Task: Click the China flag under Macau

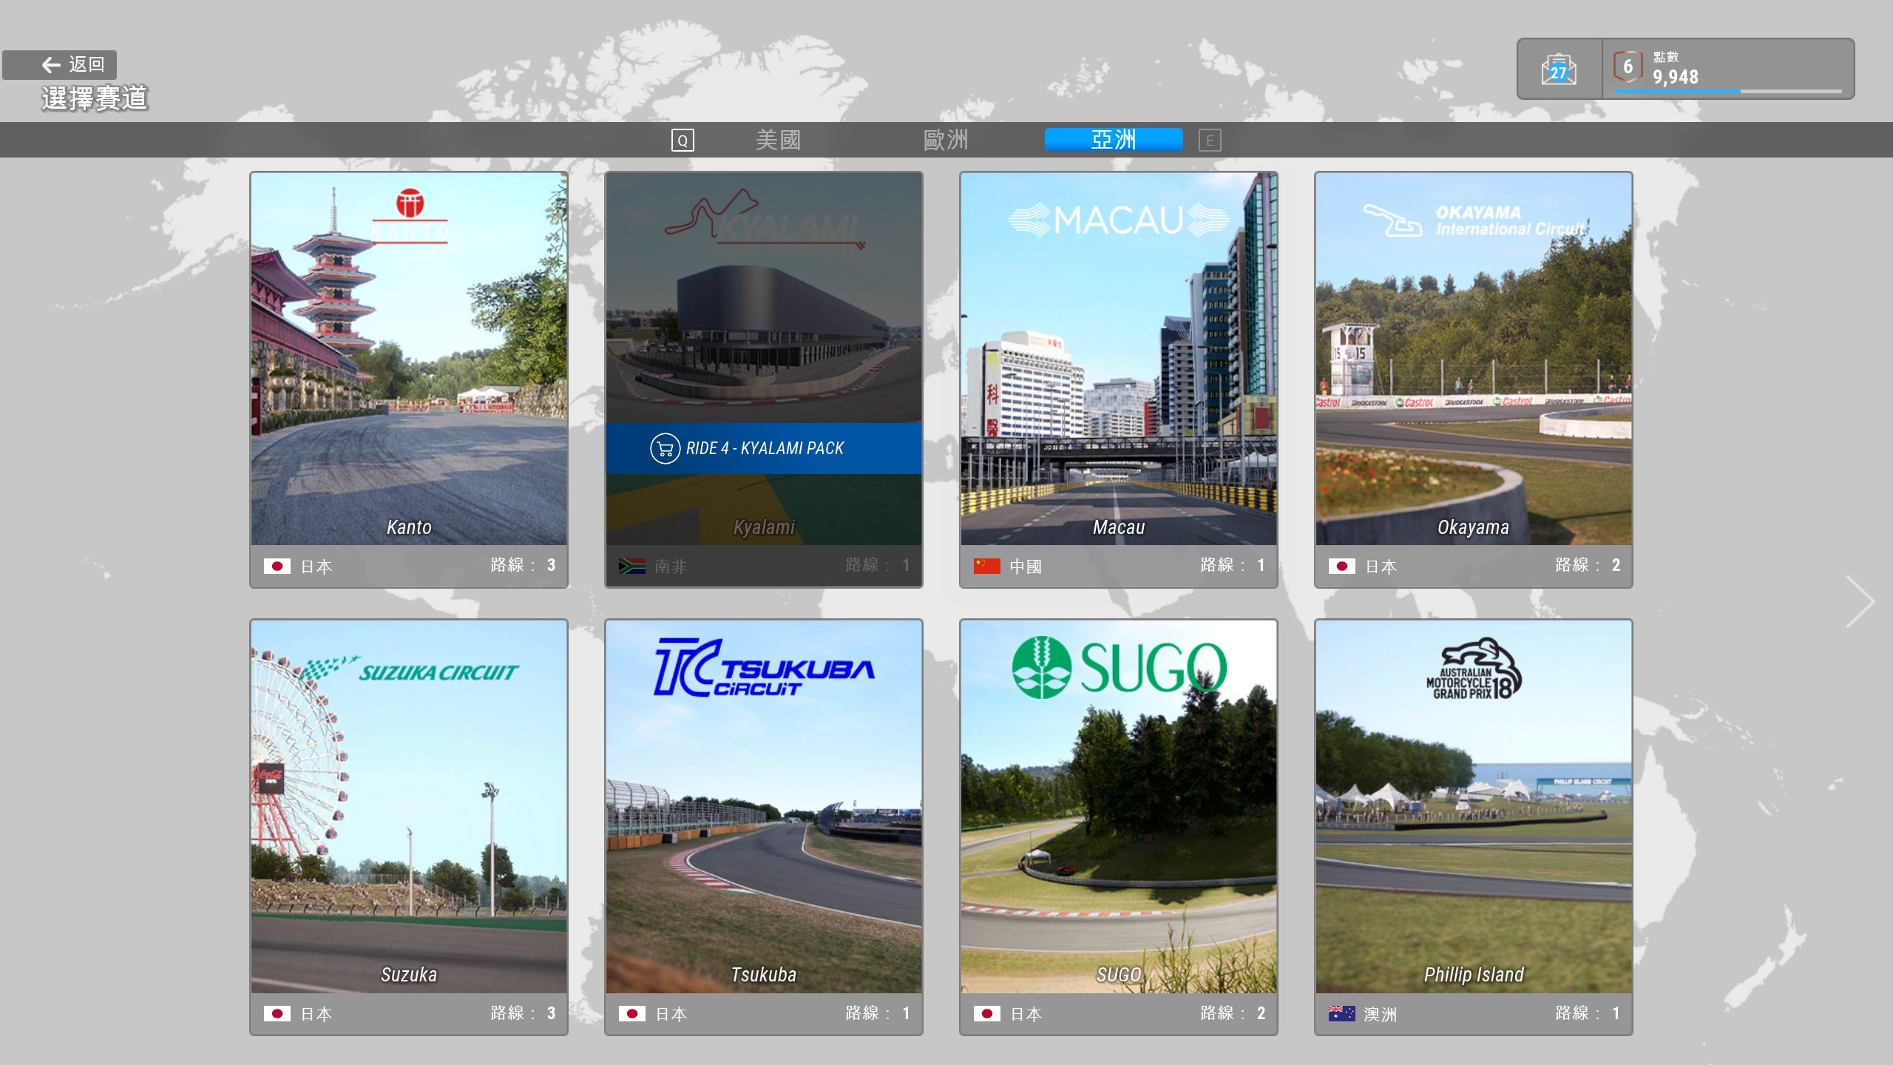Action: click(987, 567)
